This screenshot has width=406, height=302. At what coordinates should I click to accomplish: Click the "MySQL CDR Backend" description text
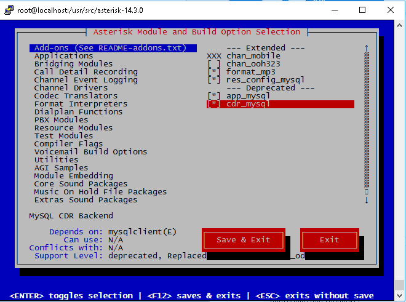pyautogui.click(x=71, y=216)
